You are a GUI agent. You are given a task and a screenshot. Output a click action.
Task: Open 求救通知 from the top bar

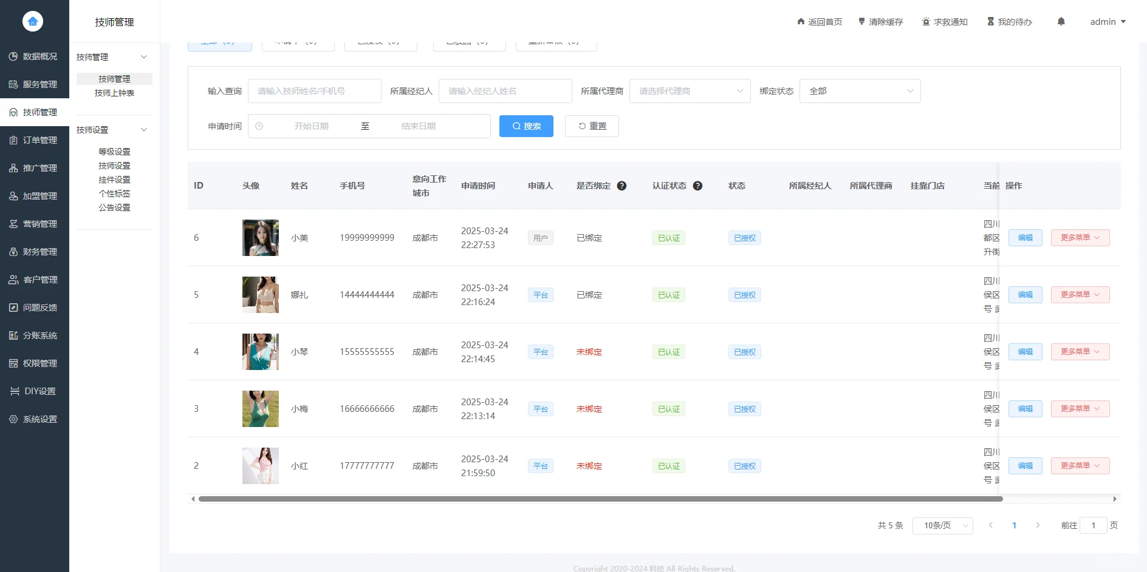click(944, 21)
